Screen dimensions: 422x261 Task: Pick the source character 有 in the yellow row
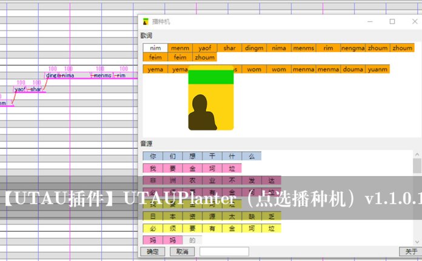tap(212, 228)
